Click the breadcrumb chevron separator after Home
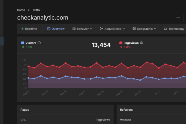Image resolution: width=186 pixels, height=124 pixels. (29, 10)
